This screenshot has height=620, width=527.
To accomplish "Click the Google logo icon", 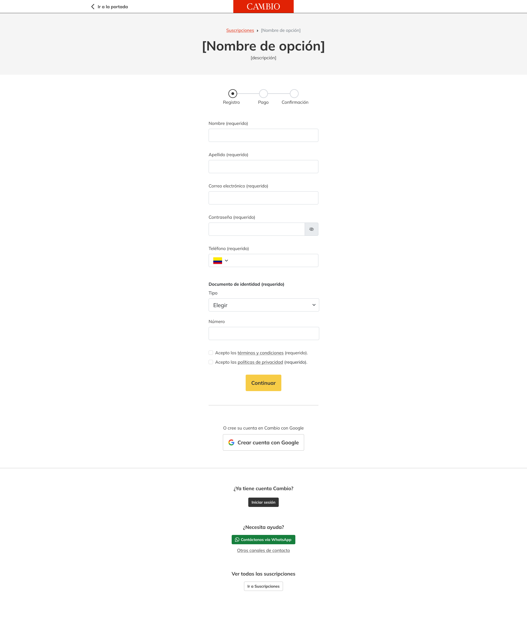I will pos(231,442).
